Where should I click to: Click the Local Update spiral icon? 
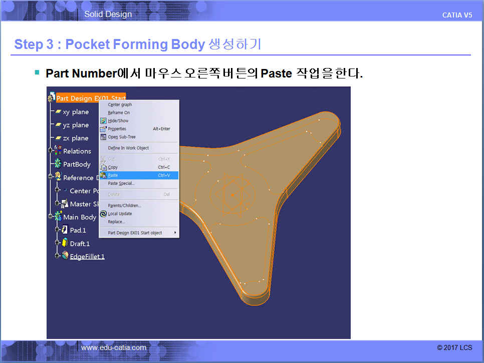[x=104, y=213]
